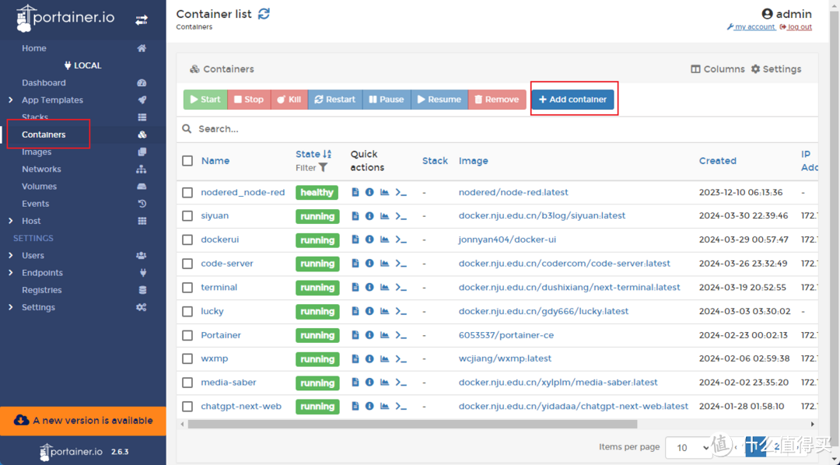
Task: Open stats chart icon for code-server
Action: (384, 264)
